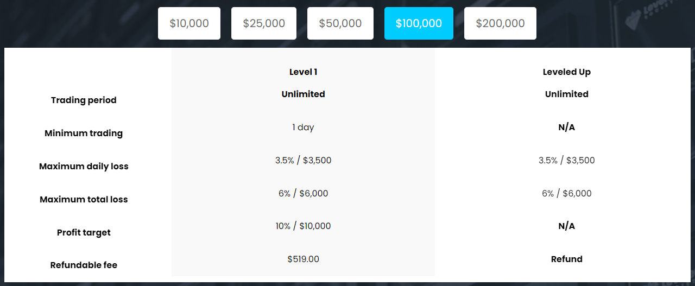Viewport: 695px width, 286px height.
Task: Click the 1 day minimum trading value
Action: click(x=303, y=128)
